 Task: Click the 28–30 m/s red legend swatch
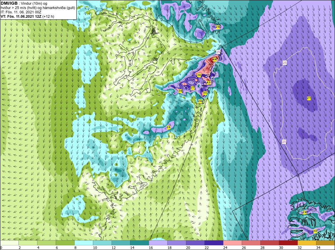tap(270, 243)
